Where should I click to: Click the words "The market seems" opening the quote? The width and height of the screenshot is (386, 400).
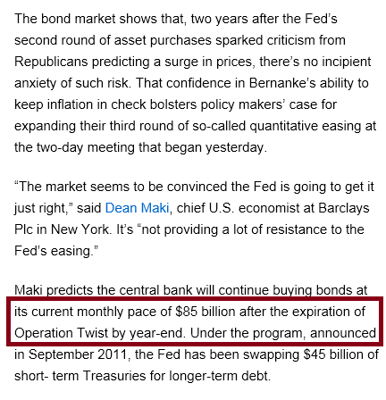pyautogui.click(x=71, y=187)
